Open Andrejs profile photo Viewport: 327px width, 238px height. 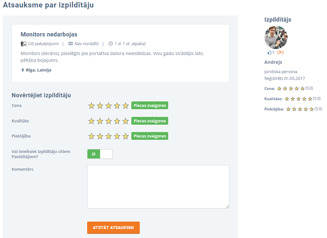(276, 37)
